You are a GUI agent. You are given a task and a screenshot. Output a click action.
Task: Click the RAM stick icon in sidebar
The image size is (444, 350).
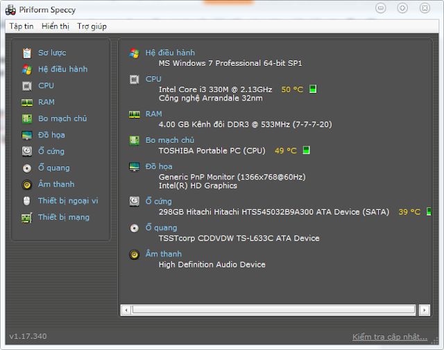click(27, 103)
